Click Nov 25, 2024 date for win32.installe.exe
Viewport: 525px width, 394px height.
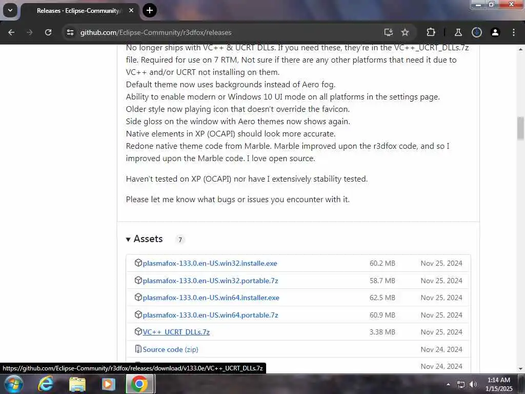coord(441,263)
